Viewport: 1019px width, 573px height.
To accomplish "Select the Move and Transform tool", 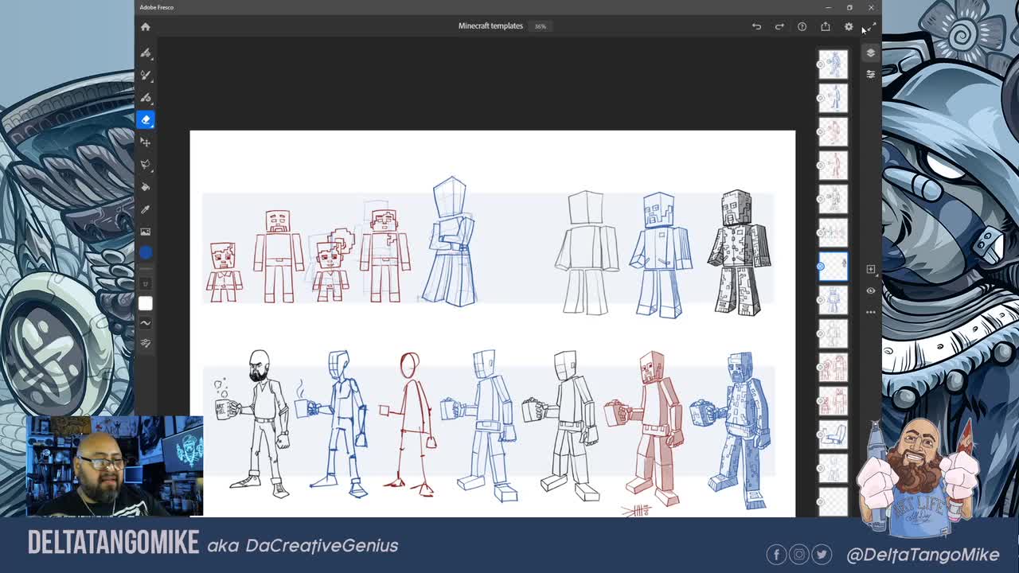I will pos(146,142).
